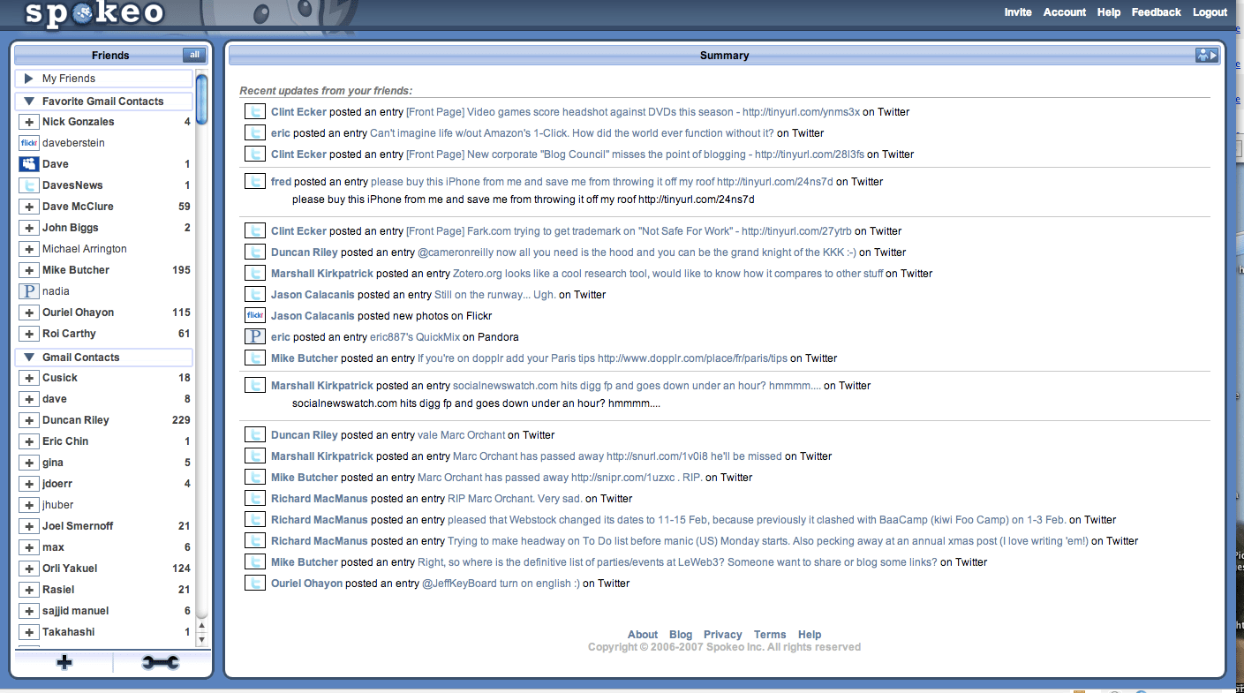
Task: Click Twitter icon beside 'Still on the runway' entry
Action: click(x=255, y=295)
